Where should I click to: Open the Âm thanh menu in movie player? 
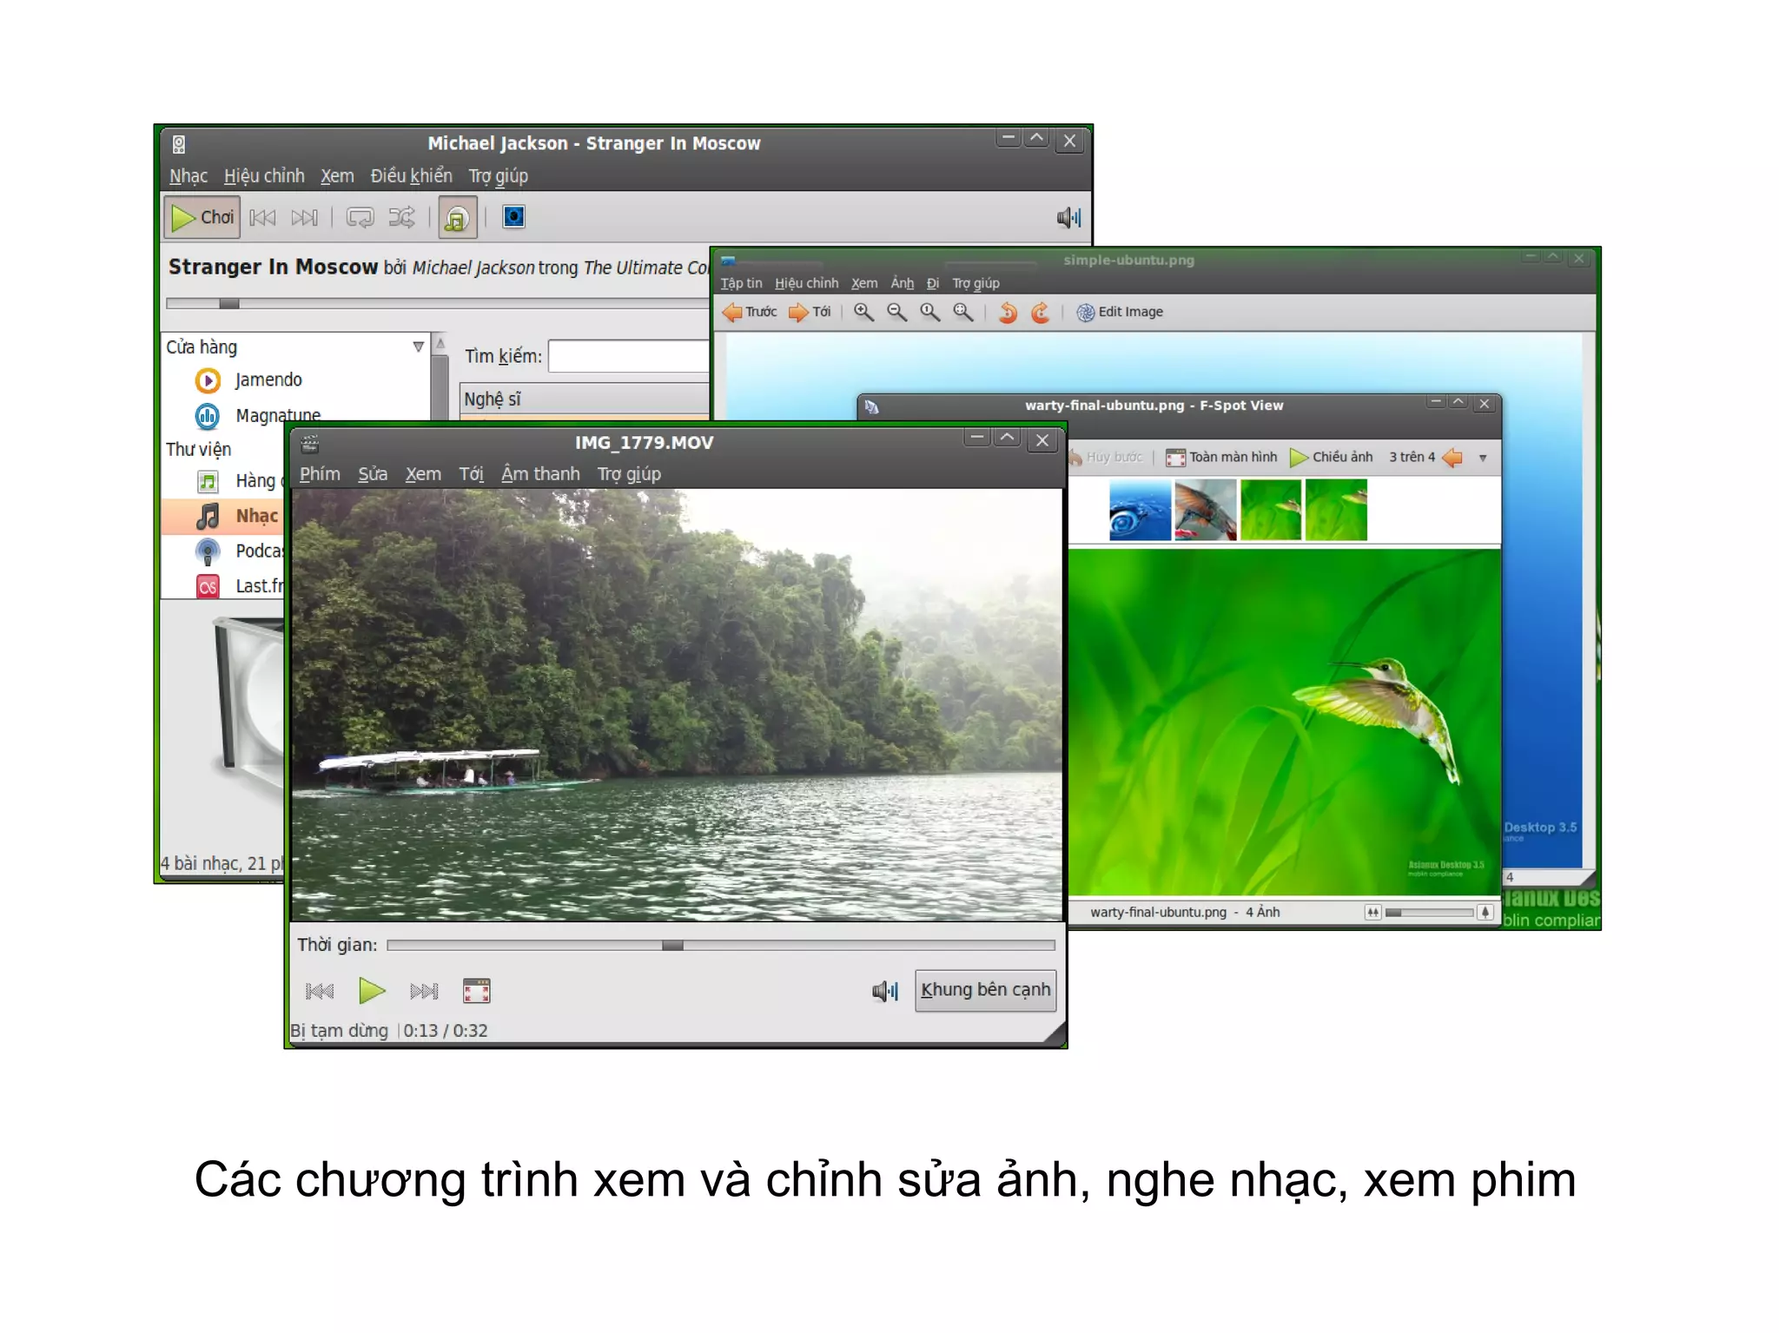540,474
